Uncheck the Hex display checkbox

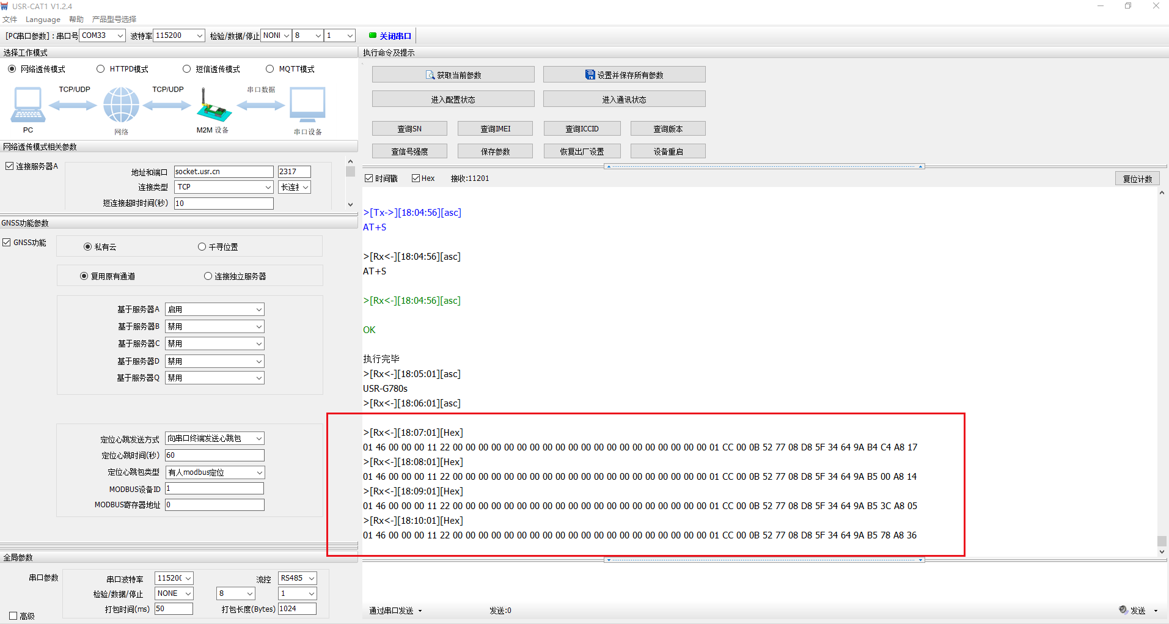(416, 178)
